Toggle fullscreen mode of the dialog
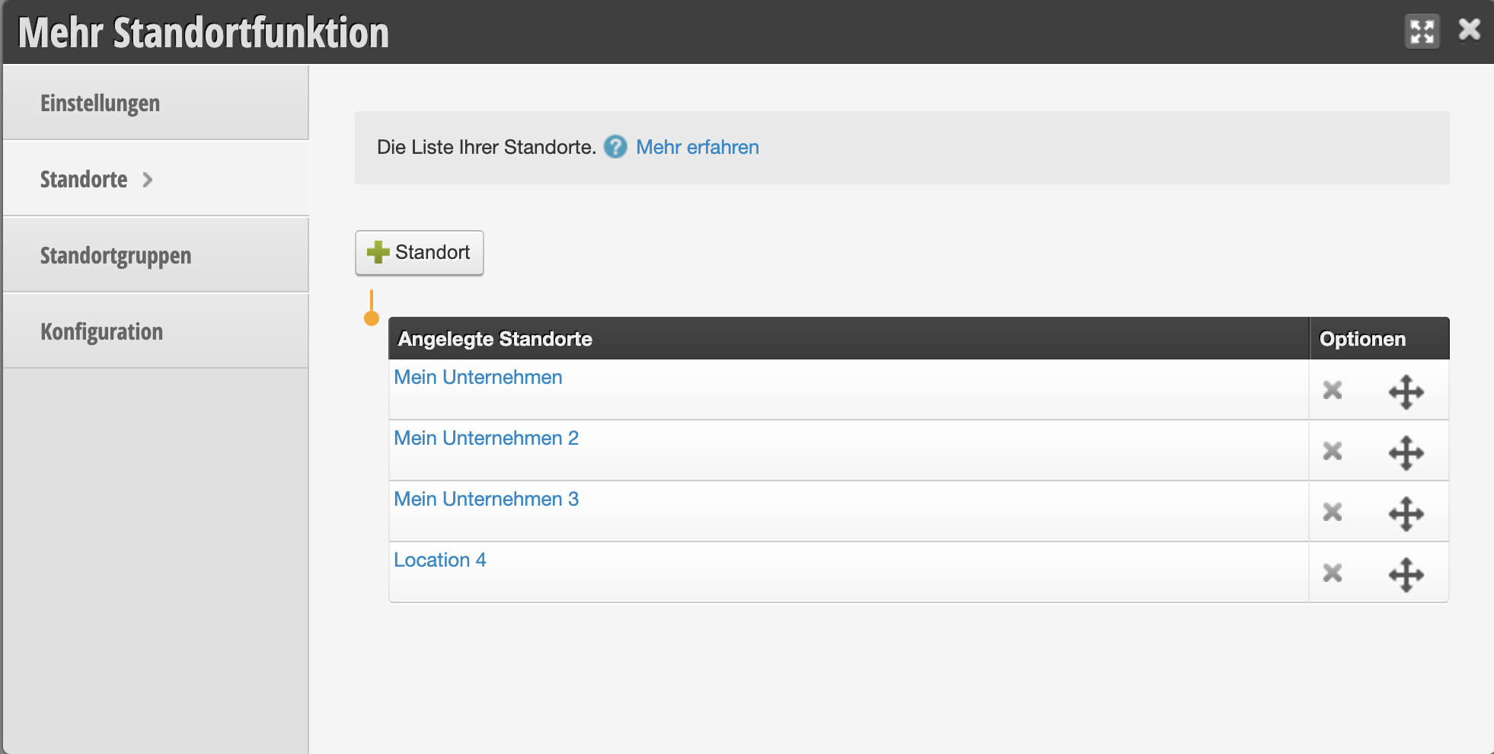 [1422, 32]
